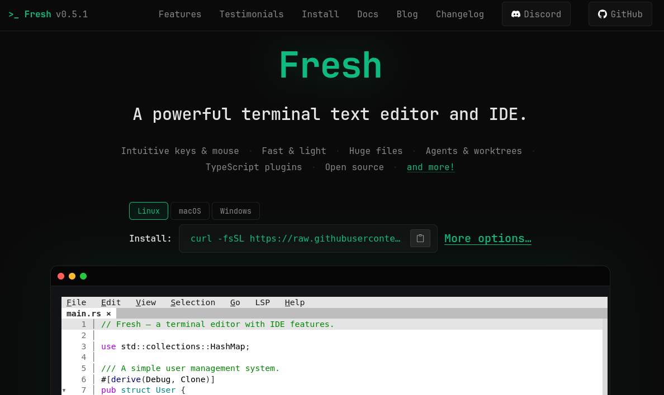Image resolution: width=664 pixels, height=395 pixels.
Task: Click the 'use std::collections::HashMap;' code line
Action: [176, 346]
